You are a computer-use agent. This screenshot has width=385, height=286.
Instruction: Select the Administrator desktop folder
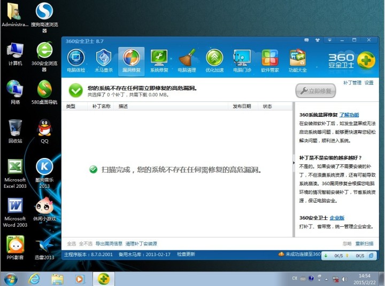tap(15, 14)
